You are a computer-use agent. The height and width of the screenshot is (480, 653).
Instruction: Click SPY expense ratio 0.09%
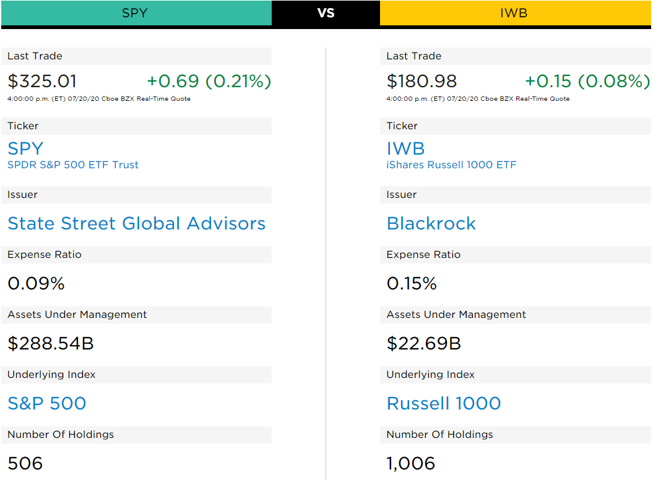37,283
